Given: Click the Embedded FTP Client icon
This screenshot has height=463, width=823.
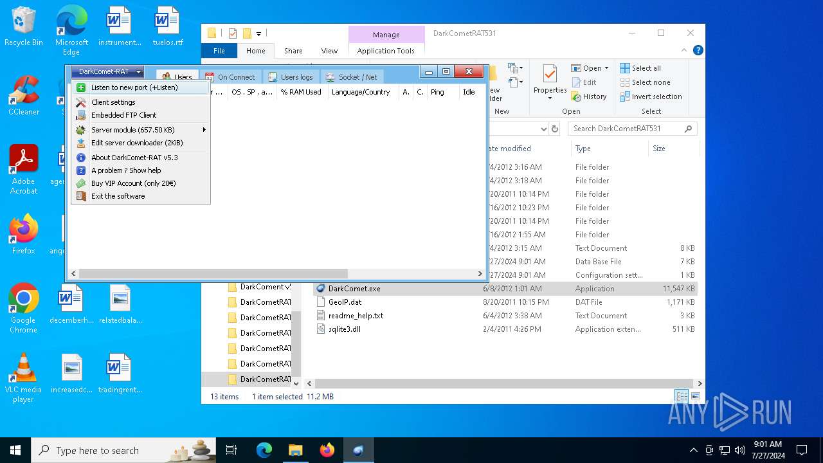Looking at the screenshot, I should point(81,115).
